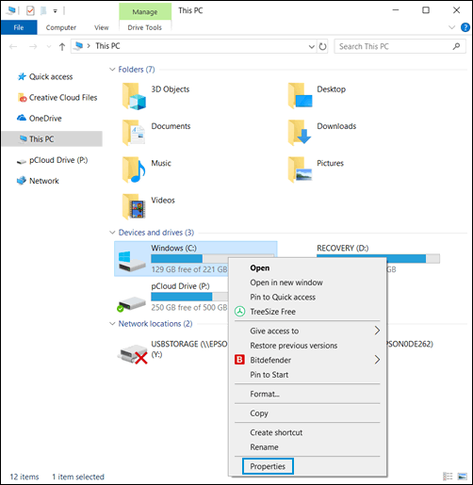Click the 3D Objects folder icon
473x485 pixels.
(134, 96)
